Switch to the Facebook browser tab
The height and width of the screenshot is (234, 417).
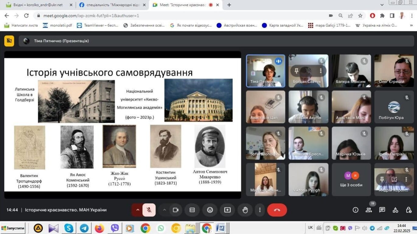(x=111, y=5)
